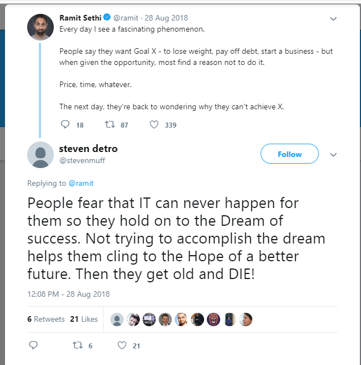This screenshot has width=361, height=365.
Task: Like steven detro's reply with heart
Action: pos(122,345)
